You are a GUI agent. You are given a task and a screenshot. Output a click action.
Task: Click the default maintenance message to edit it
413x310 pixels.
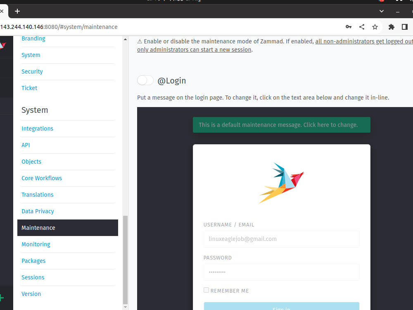point(281,124)
